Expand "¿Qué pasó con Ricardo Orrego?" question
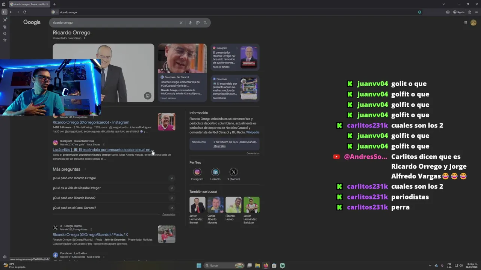Image resolution: width=481 pixels, height=270 pixels. tap(114, 178)
